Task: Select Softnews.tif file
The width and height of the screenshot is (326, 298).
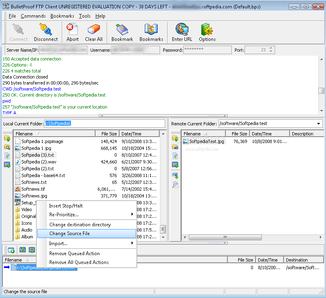Action: (30, 189)
